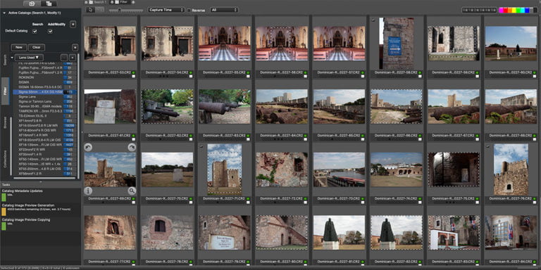Toggle Search checkbox for Default Catalog
The height and width of the screenshot is (270, 541).
tap(35, 32)
